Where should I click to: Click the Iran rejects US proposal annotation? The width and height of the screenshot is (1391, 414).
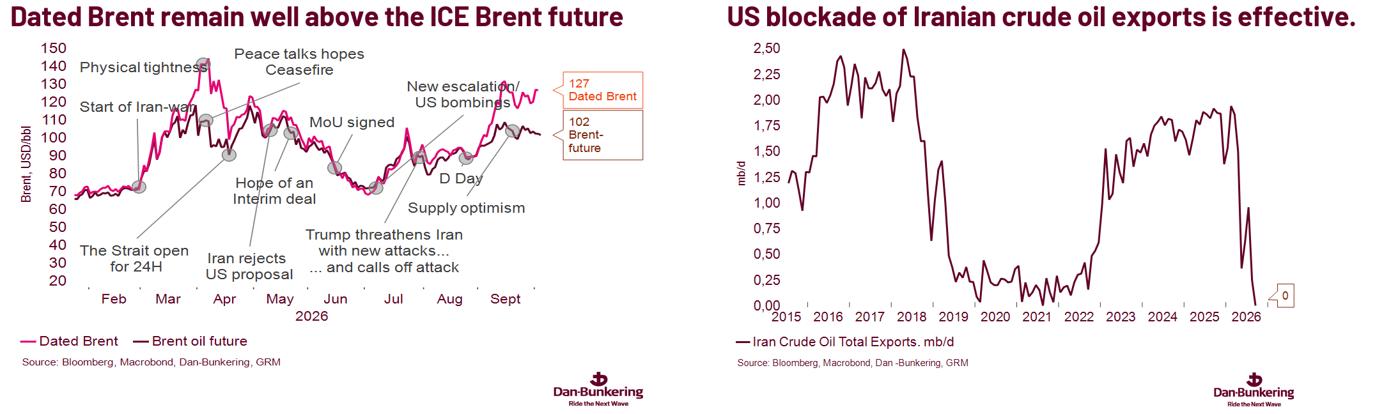tap(249, 266)
